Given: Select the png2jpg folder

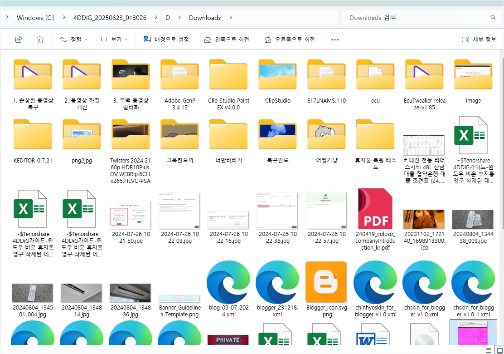Looking at the screenshot, I should [x=82, y=141].
